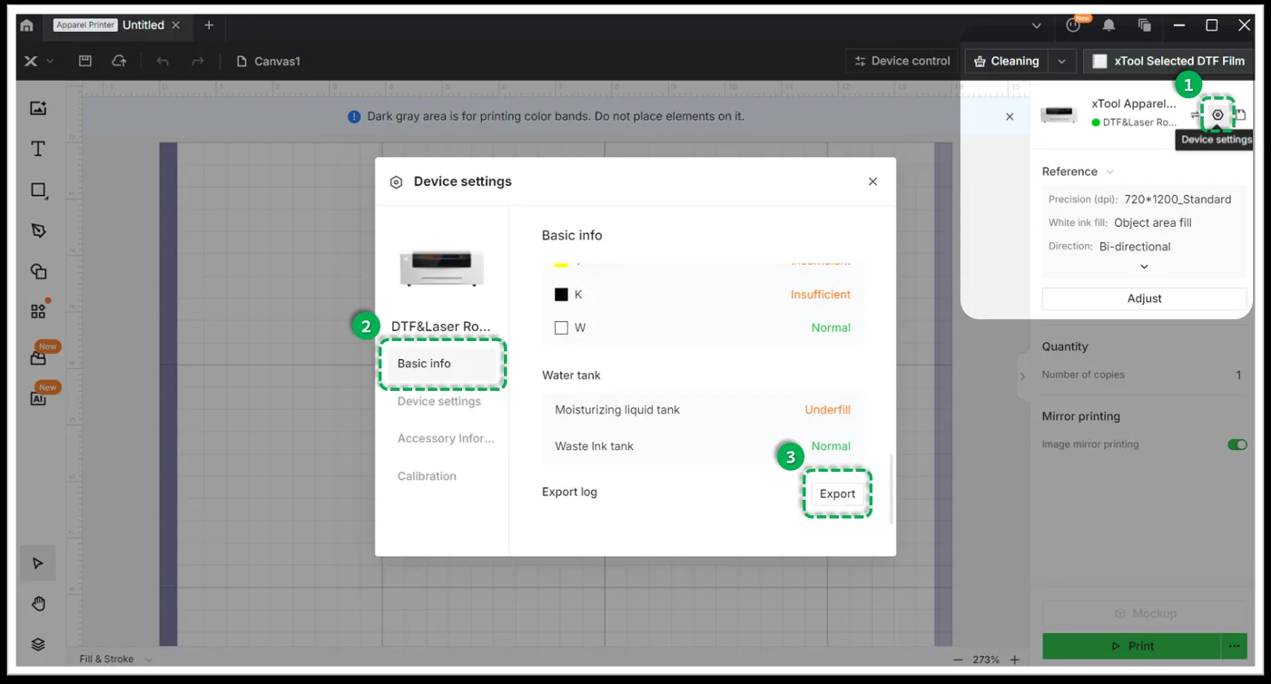
Task: Upload project to cloud icon
Action: 119,61
